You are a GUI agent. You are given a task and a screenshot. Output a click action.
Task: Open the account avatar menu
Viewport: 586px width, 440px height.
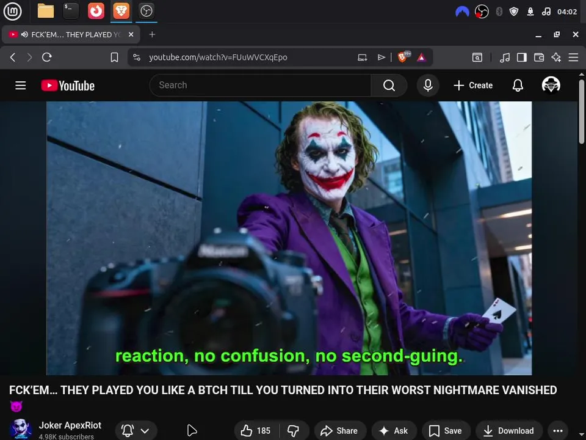point(551,84)
